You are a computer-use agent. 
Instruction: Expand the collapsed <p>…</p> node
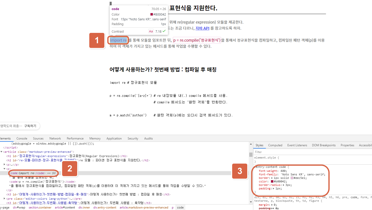tap(5, 165)
